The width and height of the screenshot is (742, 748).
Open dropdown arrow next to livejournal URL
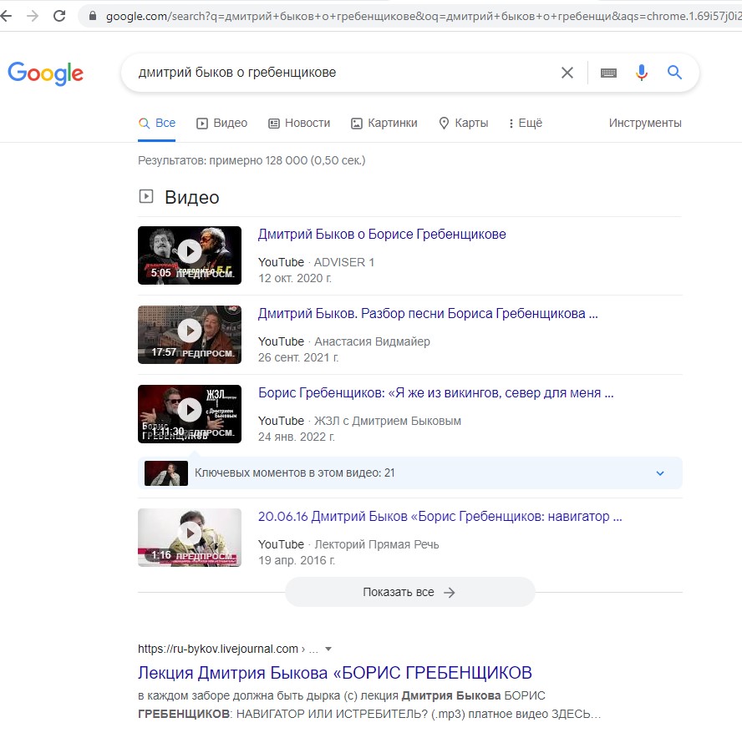click(x=328, y=649)
